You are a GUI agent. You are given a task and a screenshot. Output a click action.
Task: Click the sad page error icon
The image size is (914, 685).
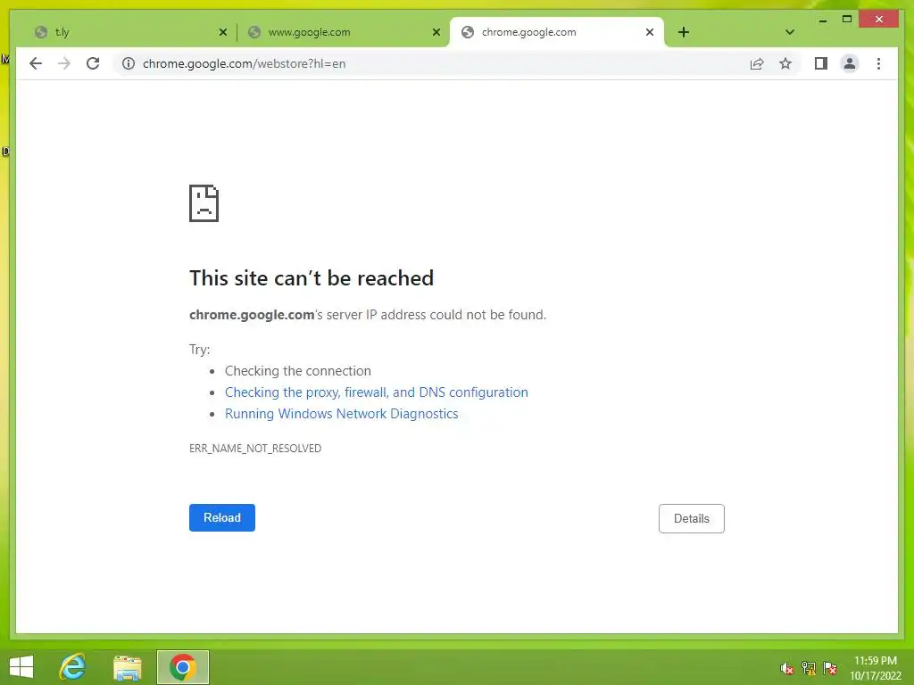[x=204, y=203]
